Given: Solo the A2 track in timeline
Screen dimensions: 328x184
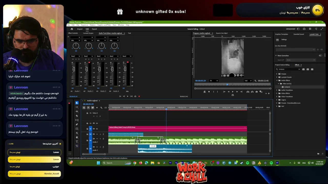Looking at the screenshot, I should (x=100, y=139).
